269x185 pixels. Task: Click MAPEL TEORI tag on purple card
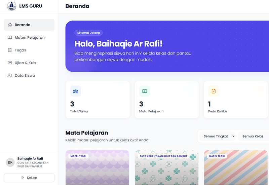tap(78, 156)
